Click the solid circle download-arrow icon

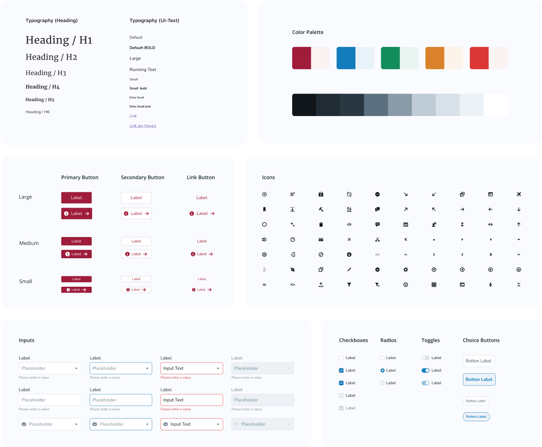tap(349, 255)
